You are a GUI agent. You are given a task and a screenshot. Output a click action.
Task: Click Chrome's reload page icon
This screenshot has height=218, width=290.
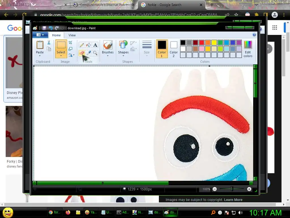[x=24, y=15]
